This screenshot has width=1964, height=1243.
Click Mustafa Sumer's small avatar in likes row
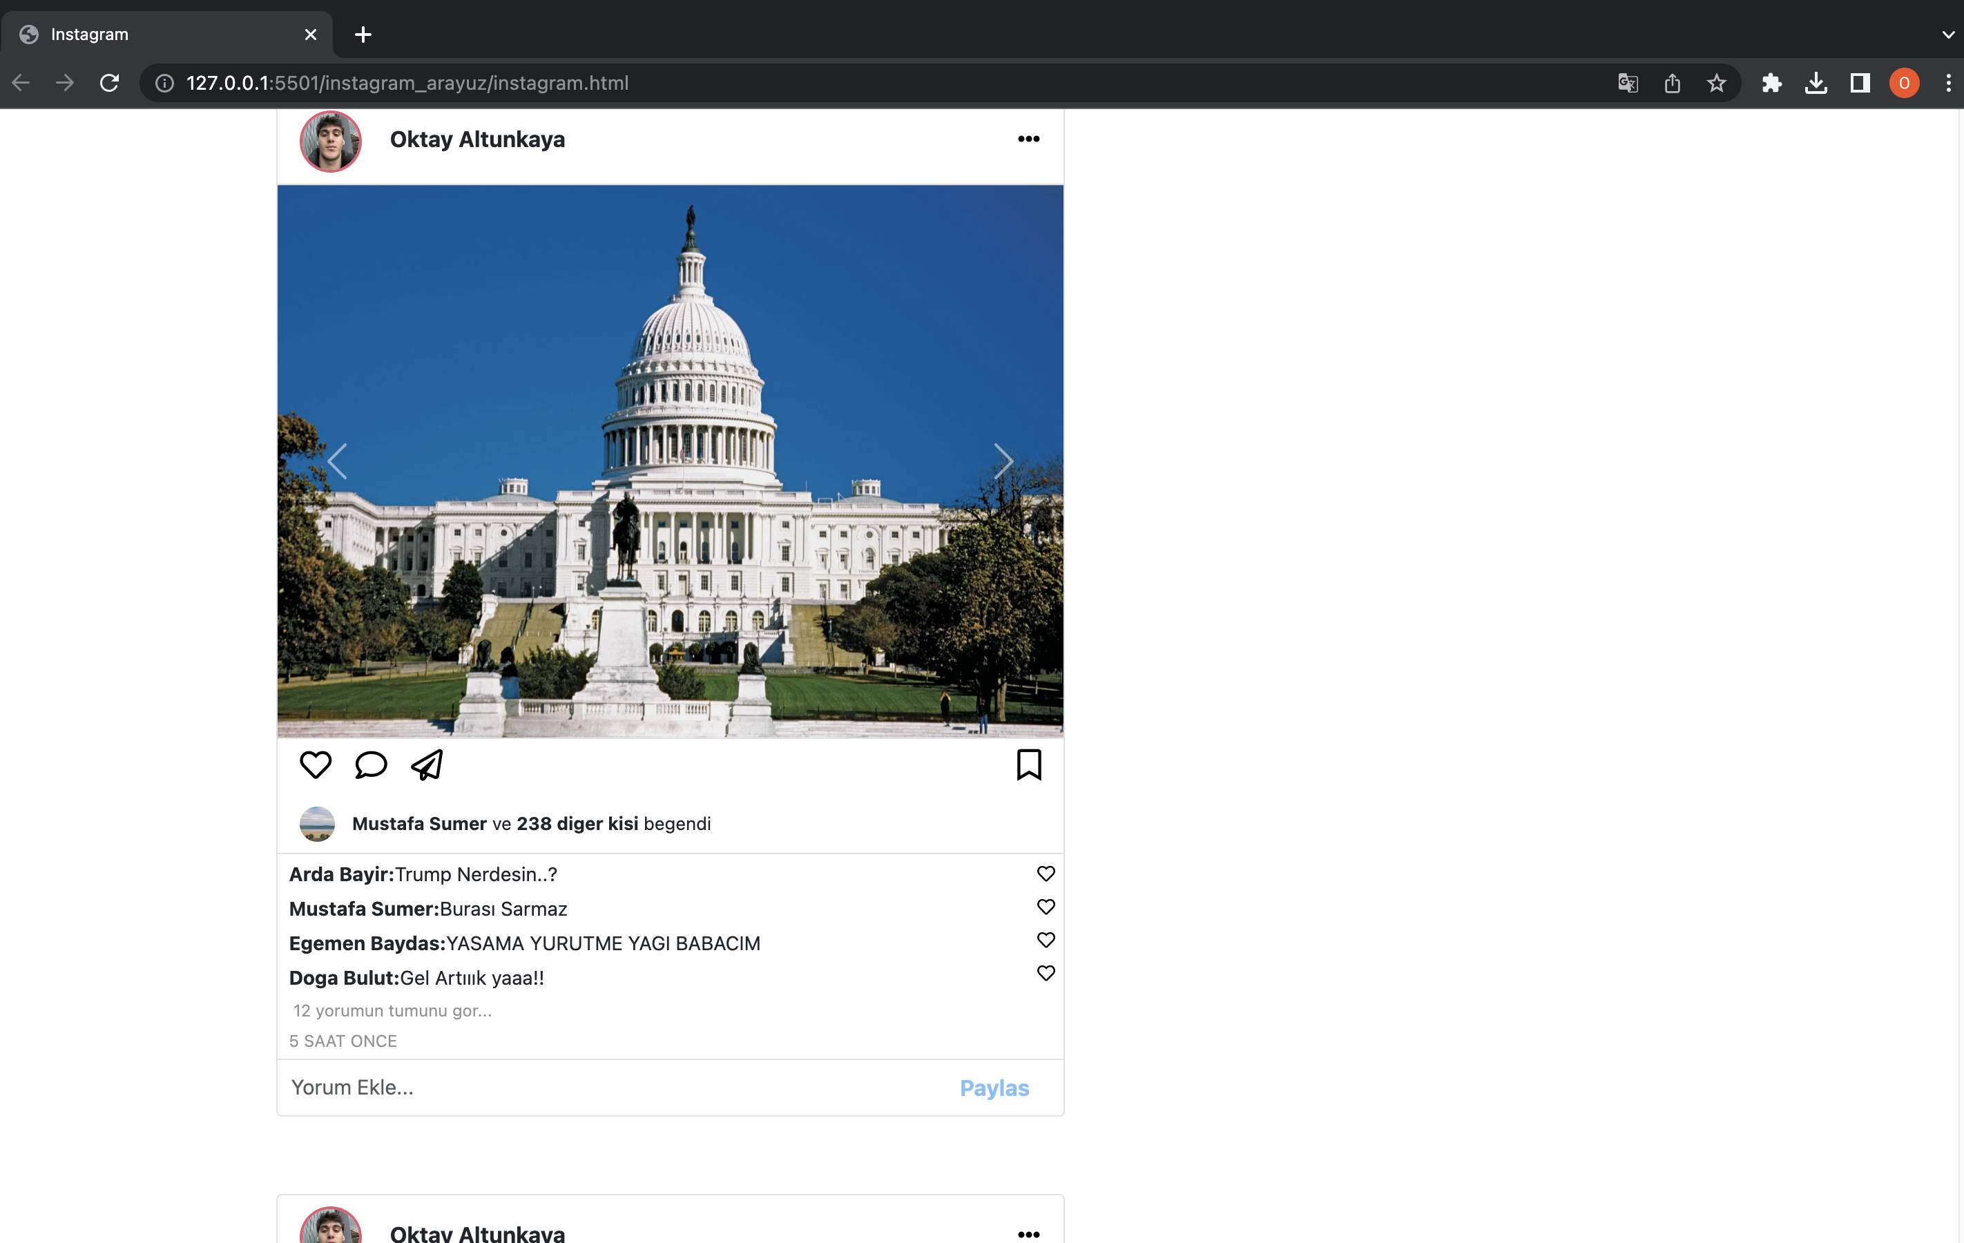[x=317, y=824]
